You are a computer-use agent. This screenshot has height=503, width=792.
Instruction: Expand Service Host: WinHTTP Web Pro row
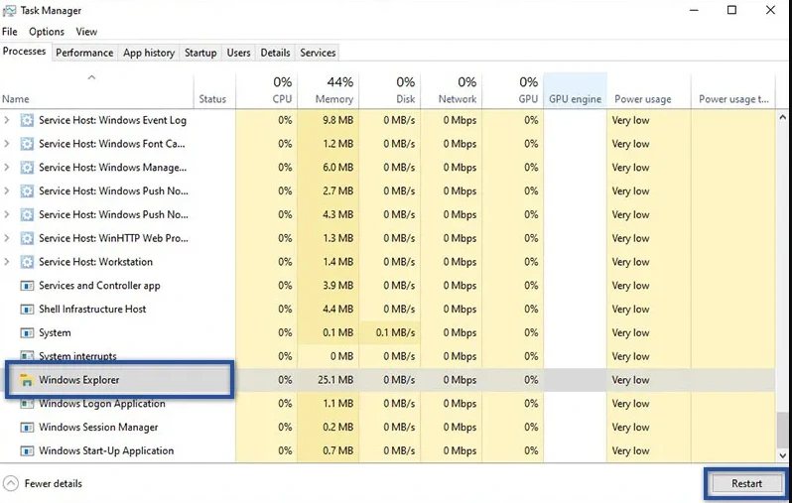click(7, 238)
